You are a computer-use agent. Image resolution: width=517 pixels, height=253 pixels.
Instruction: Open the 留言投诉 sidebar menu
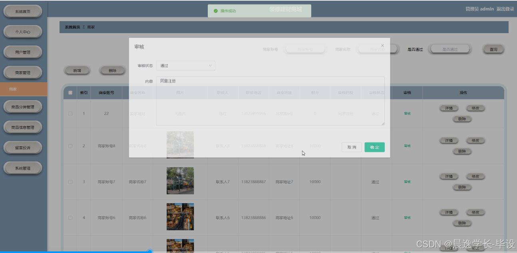23,148
